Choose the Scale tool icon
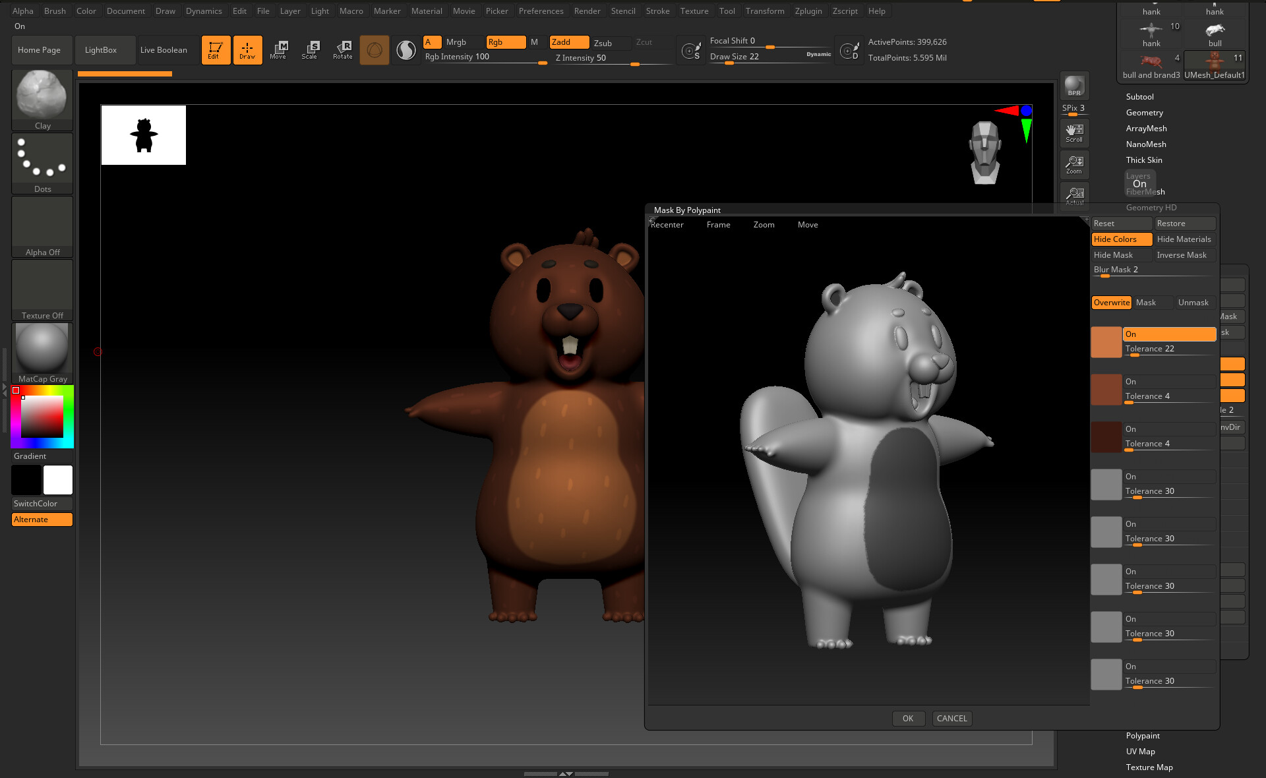Screen dimensions: 1266x778 310,50
